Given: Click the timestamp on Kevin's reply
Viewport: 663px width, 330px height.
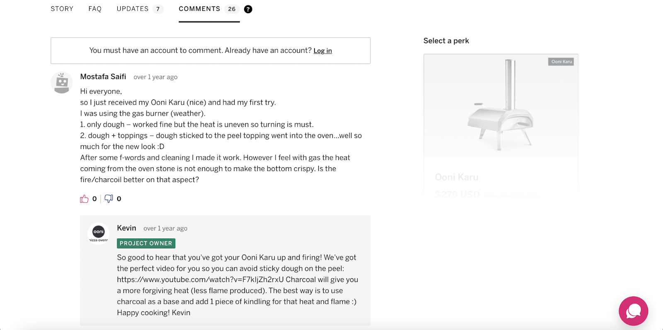Looking at the screenshot, I should (x=165, y=229).
